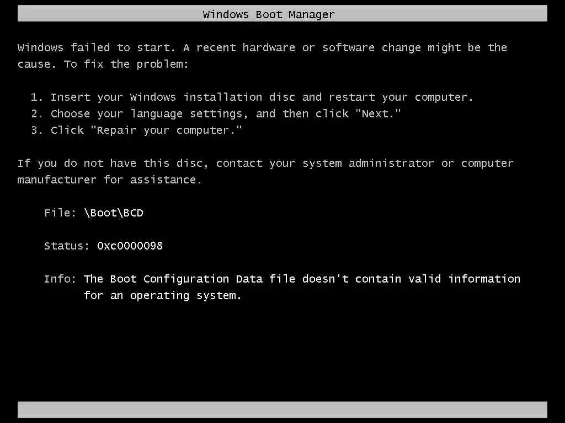
Task: Select step 1 about inserting installation disc
Action: (x=252, y=97)
